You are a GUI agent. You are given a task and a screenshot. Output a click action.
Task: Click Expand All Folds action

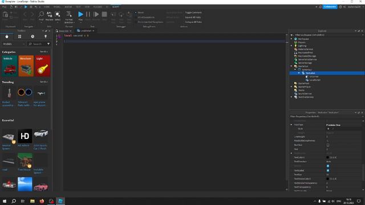(x=193, y=17)
